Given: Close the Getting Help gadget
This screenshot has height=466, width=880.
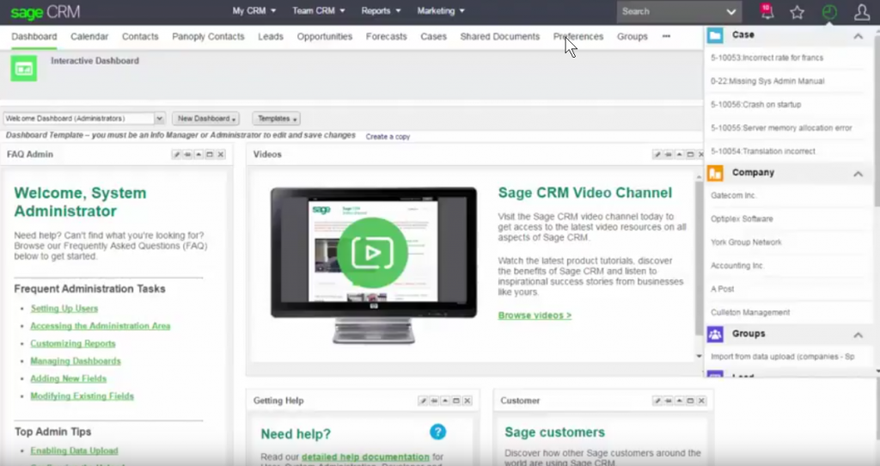Looking at the screenshot, I should [x=467, y=401].
